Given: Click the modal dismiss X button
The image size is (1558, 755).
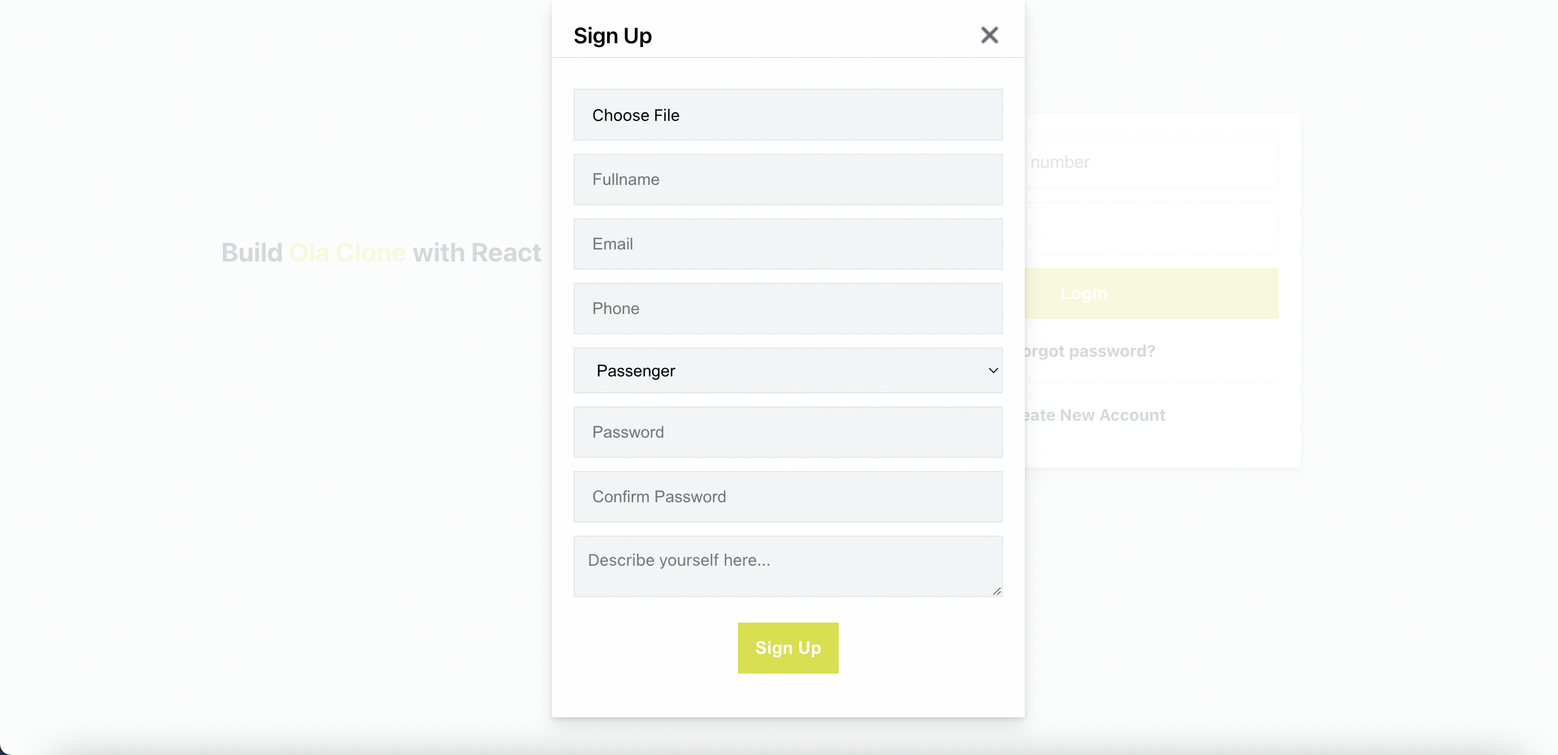Looking at the screenshot, I should pyautogui.click(x=991, y=35).
